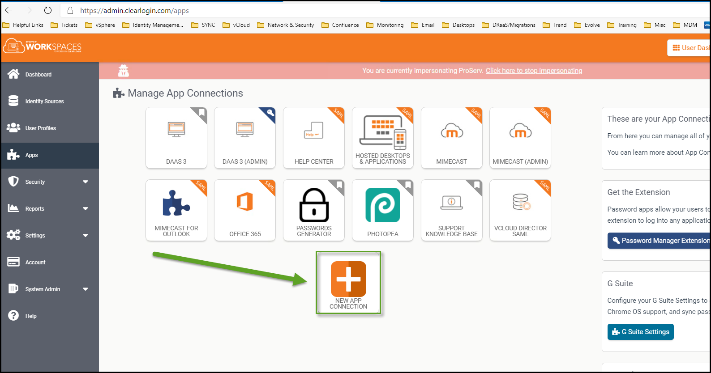Viewport: 711px width, 373px height.
Task: Open the Help Center app tile
Action: pos(314,138)
